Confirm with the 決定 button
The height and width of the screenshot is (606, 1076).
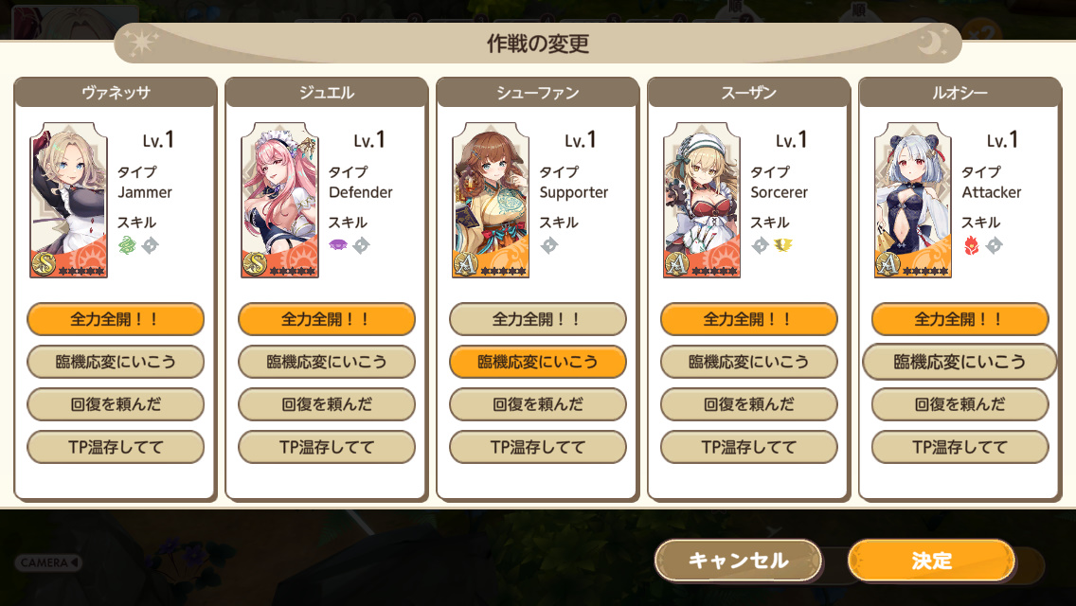click(x=932, y=561)
